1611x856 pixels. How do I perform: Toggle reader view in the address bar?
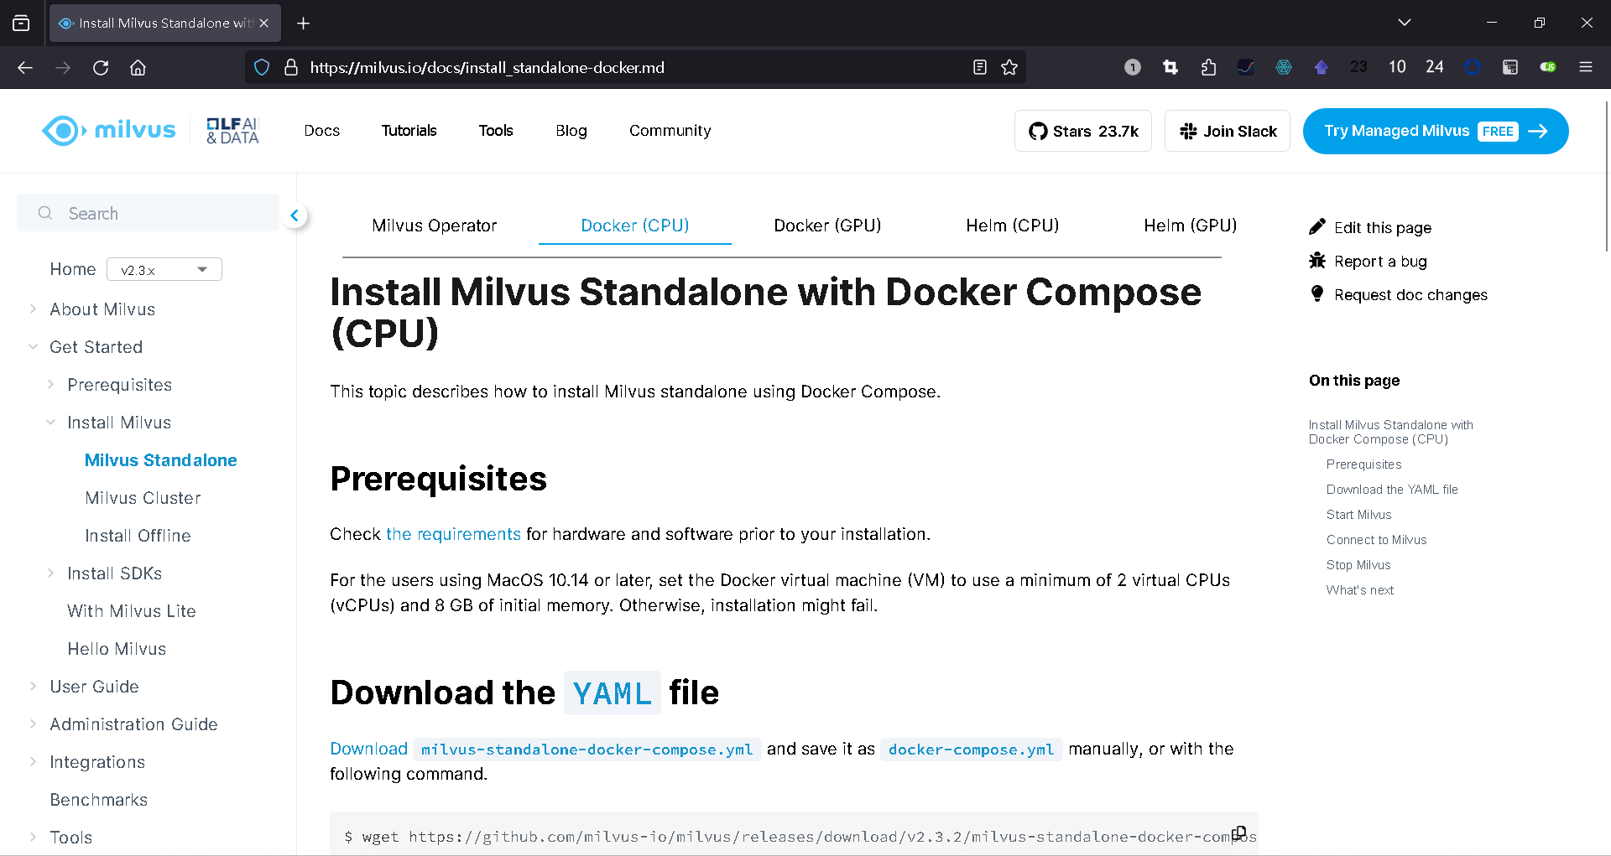click(979, 67)
